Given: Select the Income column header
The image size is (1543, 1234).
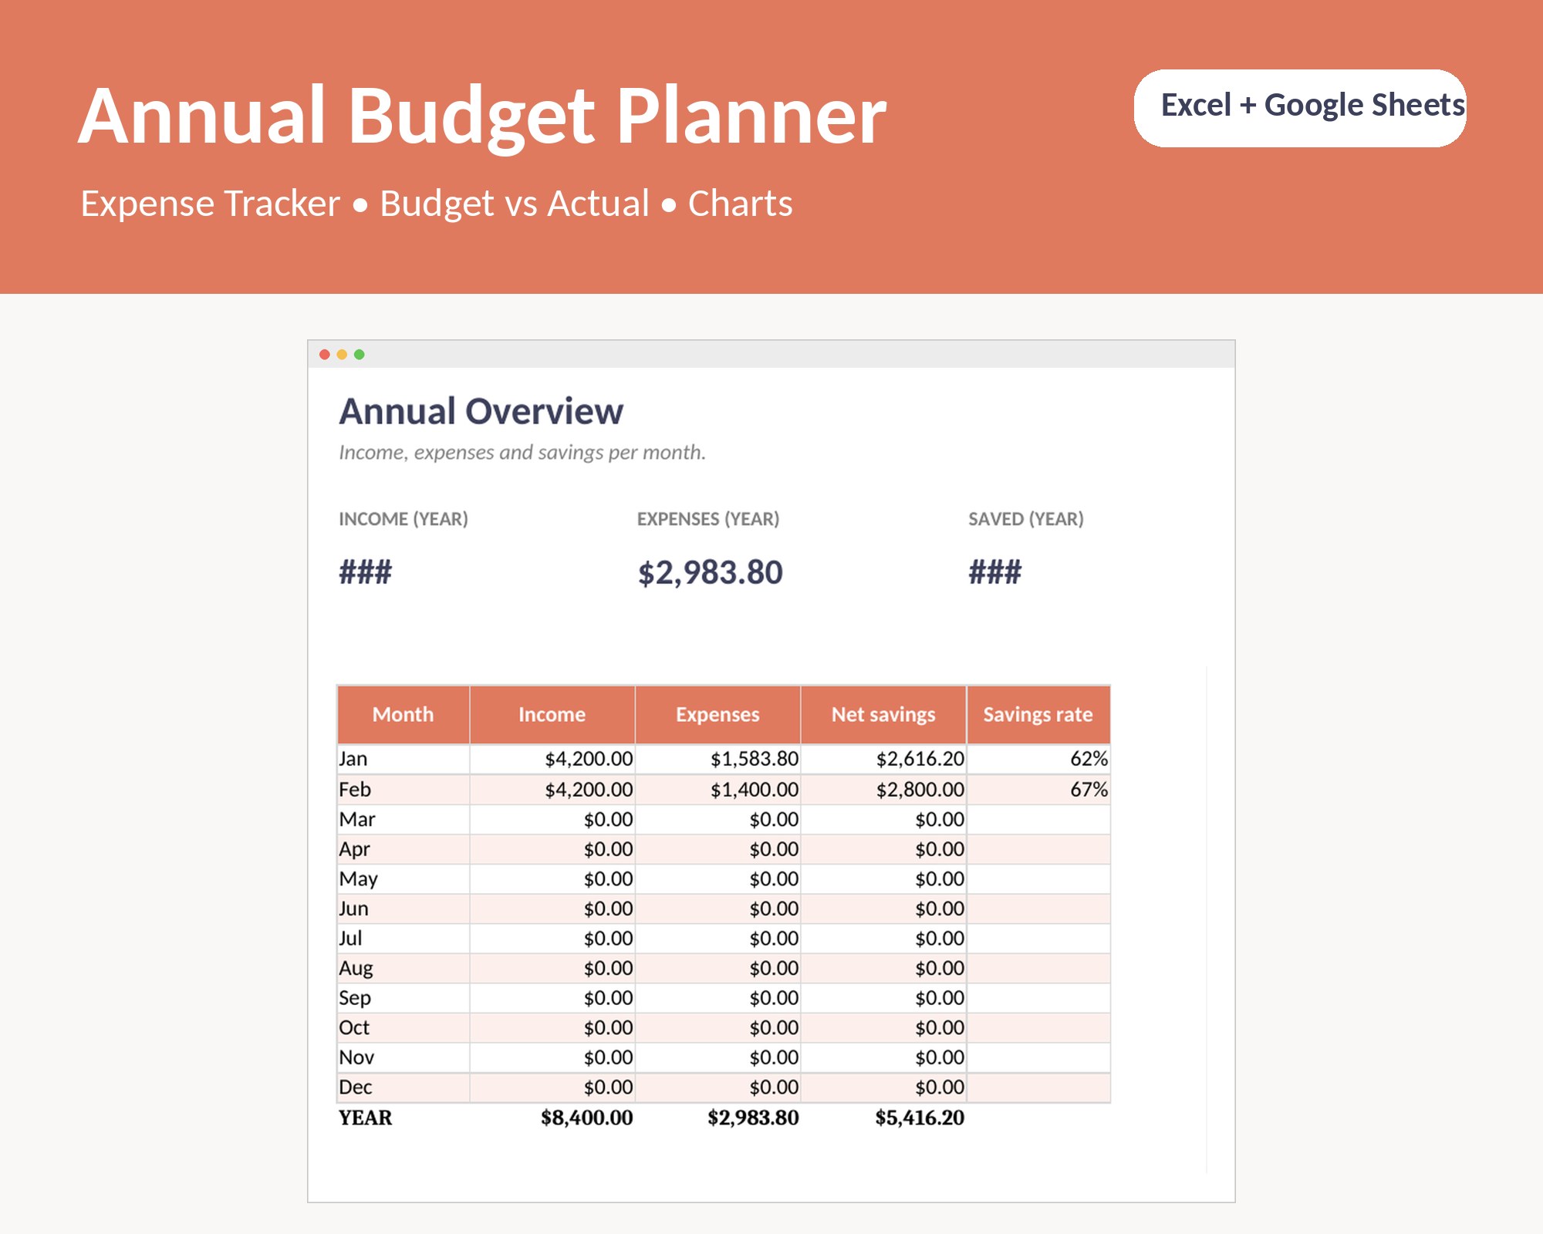Looking at the screenshot, I should coord(552,715).
